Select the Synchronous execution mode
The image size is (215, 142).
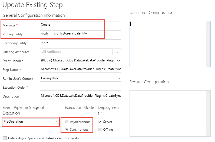click(67, 130)
